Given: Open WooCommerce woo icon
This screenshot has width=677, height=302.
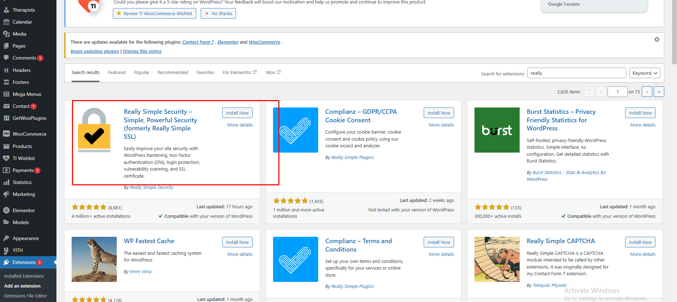Looking at the screenshot, I should coord(6,134).
